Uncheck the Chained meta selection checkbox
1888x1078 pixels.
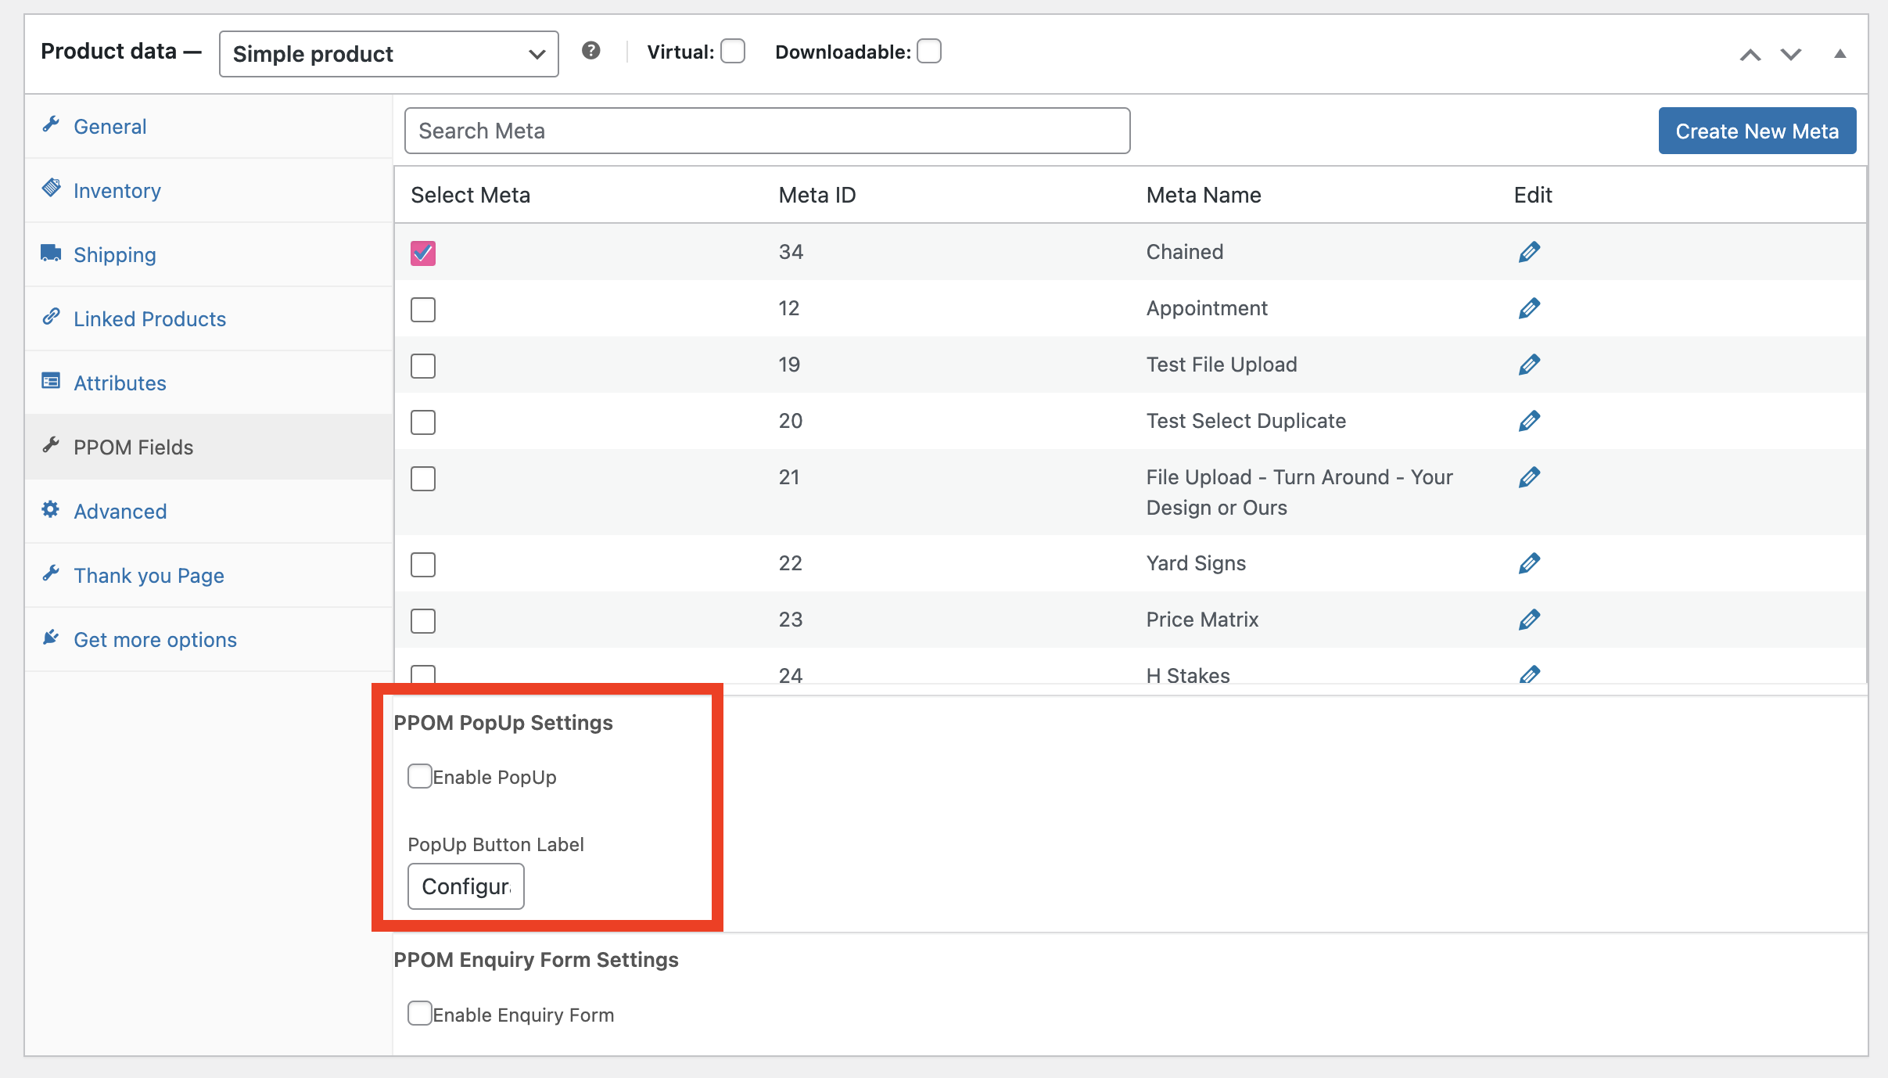[x=422, y=253]
